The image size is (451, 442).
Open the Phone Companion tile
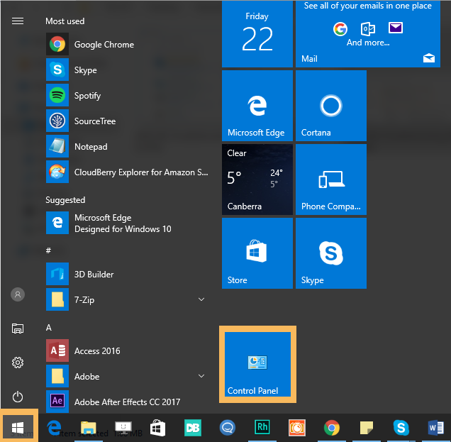[x=330, y=179]
